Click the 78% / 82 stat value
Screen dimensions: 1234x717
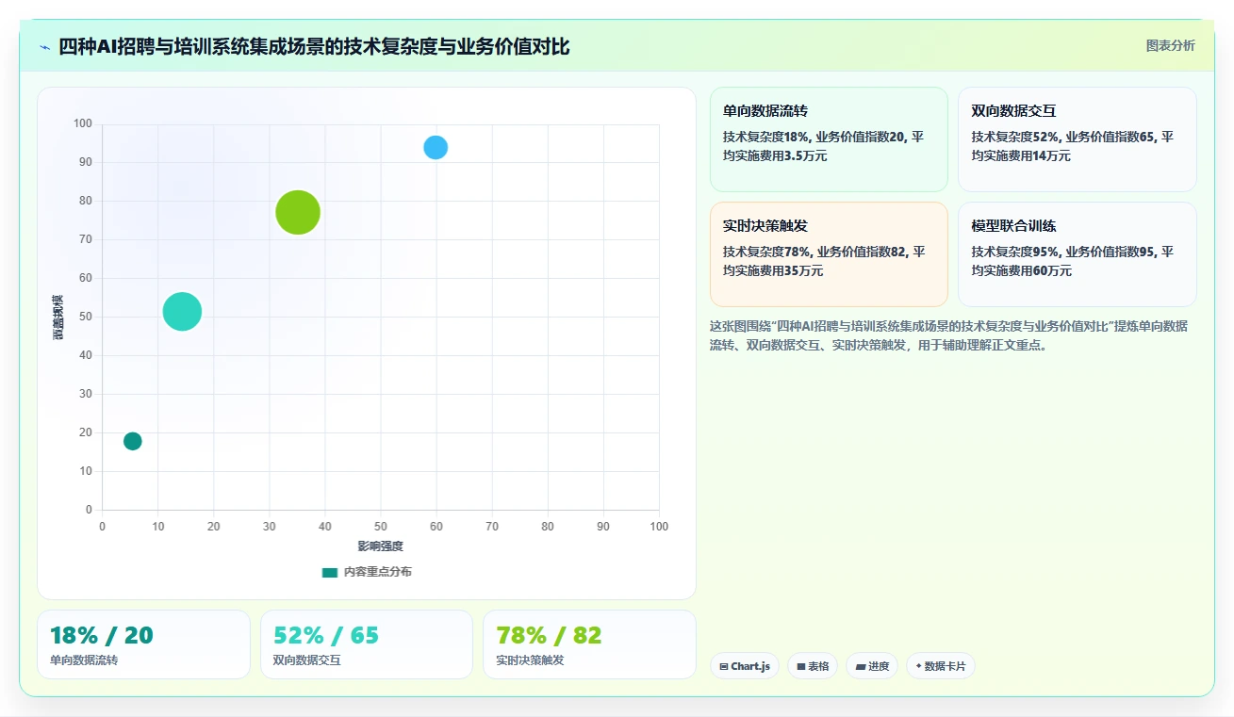tap(549, 636)
